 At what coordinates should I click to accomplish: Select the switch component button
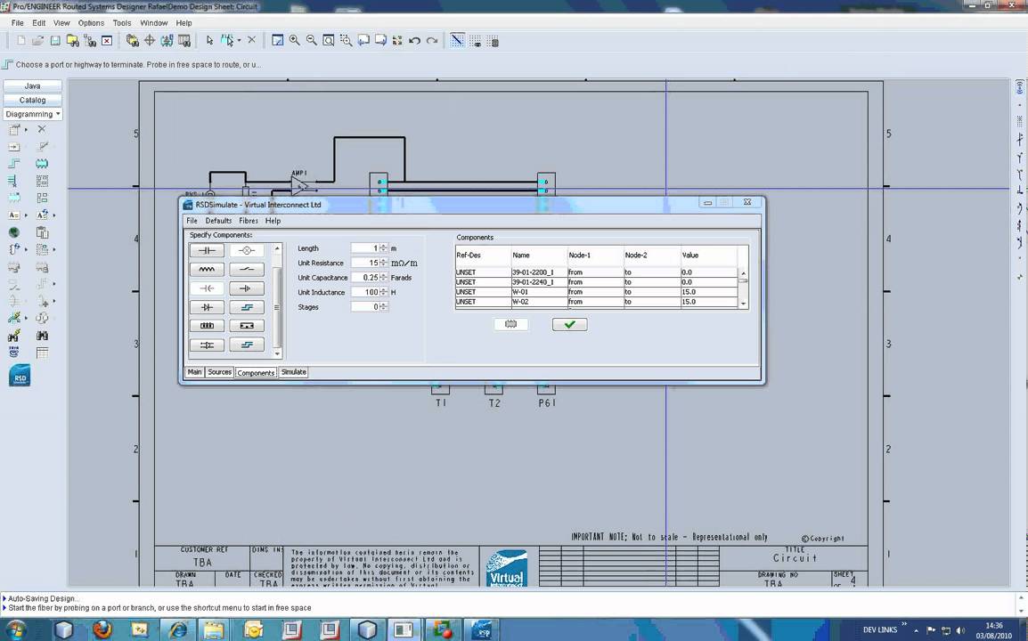(x=247, y=270)
